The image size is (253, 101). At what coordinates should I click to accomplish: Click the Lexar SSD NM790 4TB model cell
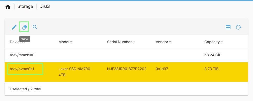(74, 72)
